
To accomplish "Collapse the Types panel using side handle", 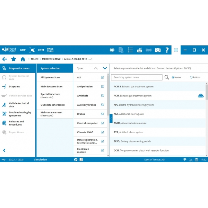I will [x=111, y=118].
